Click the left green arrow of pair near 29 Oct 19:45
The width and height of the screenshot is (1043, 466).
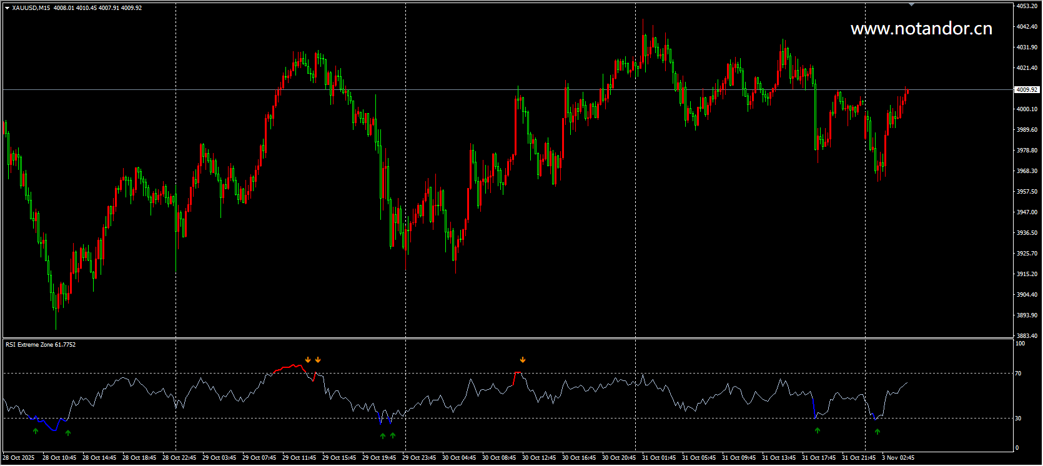383,436
